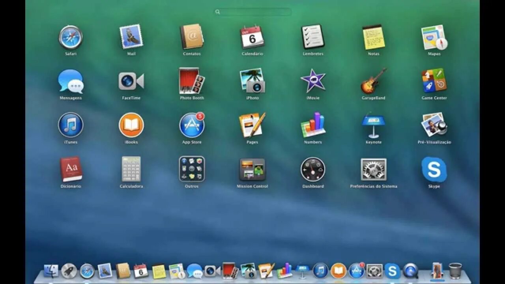505x284 pixels.
Task: Open Mission Control in Launchpad
Action: coord(252,169)
